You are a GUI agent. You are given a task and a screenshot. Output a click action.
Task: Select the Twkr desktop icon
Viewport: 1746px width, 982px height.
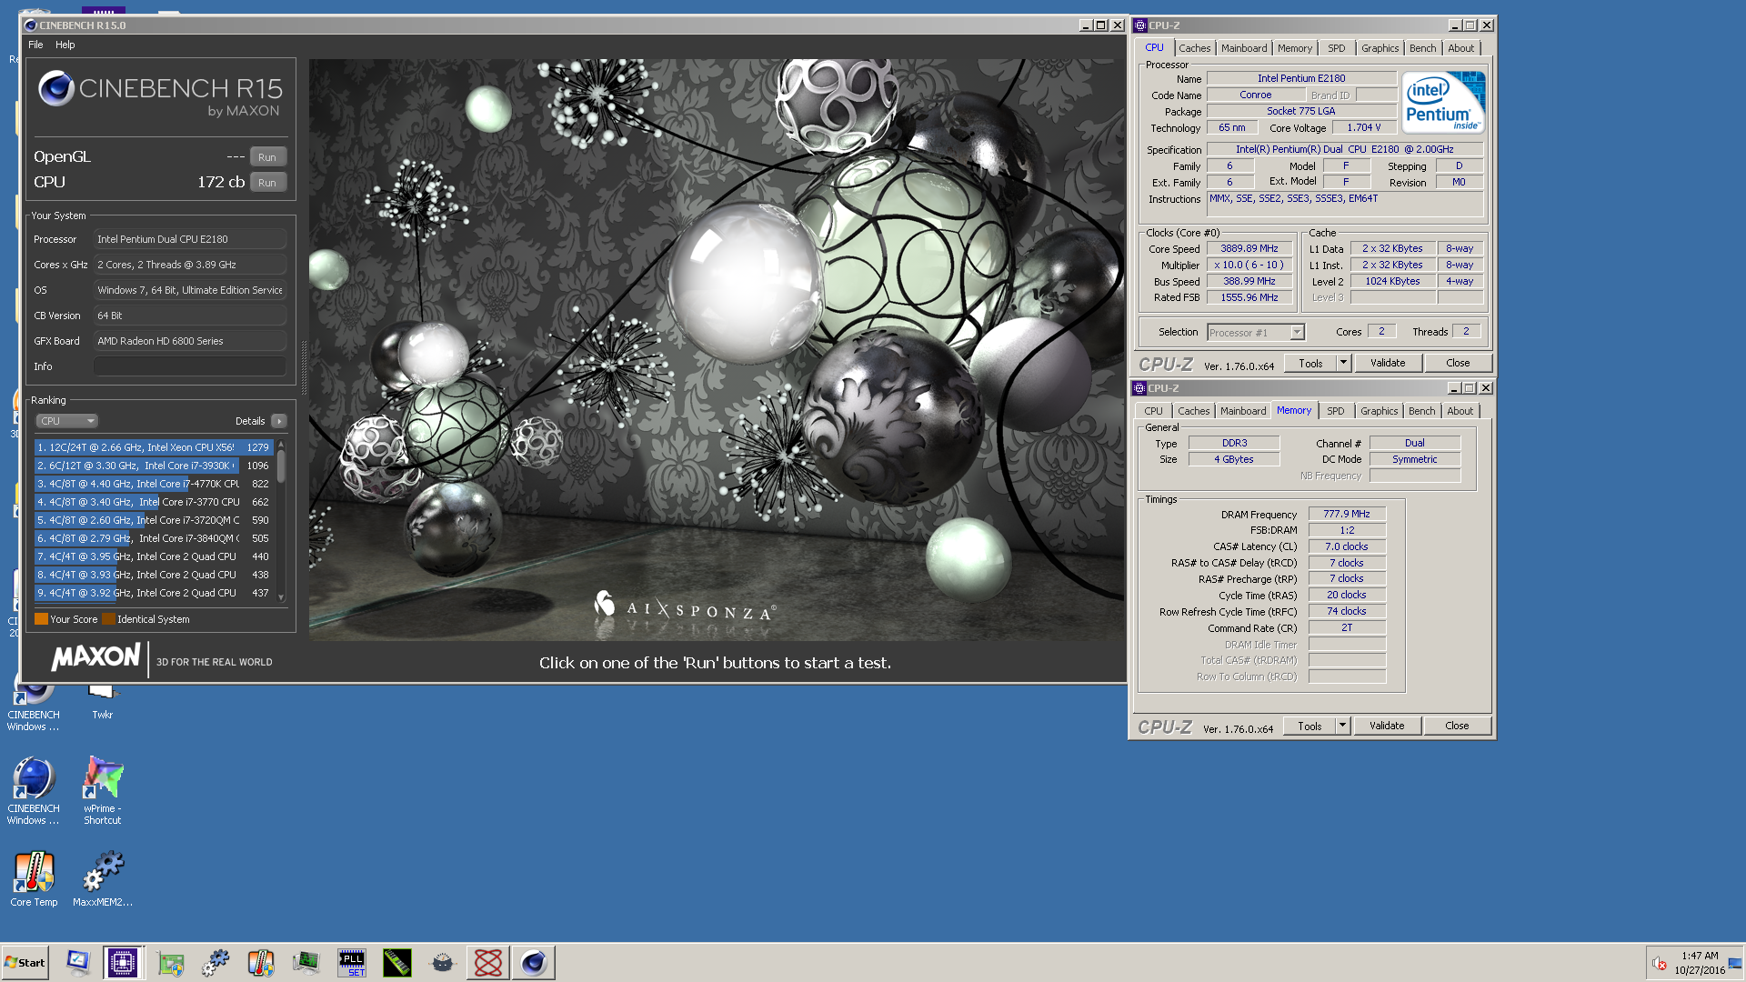coord(102,701)
